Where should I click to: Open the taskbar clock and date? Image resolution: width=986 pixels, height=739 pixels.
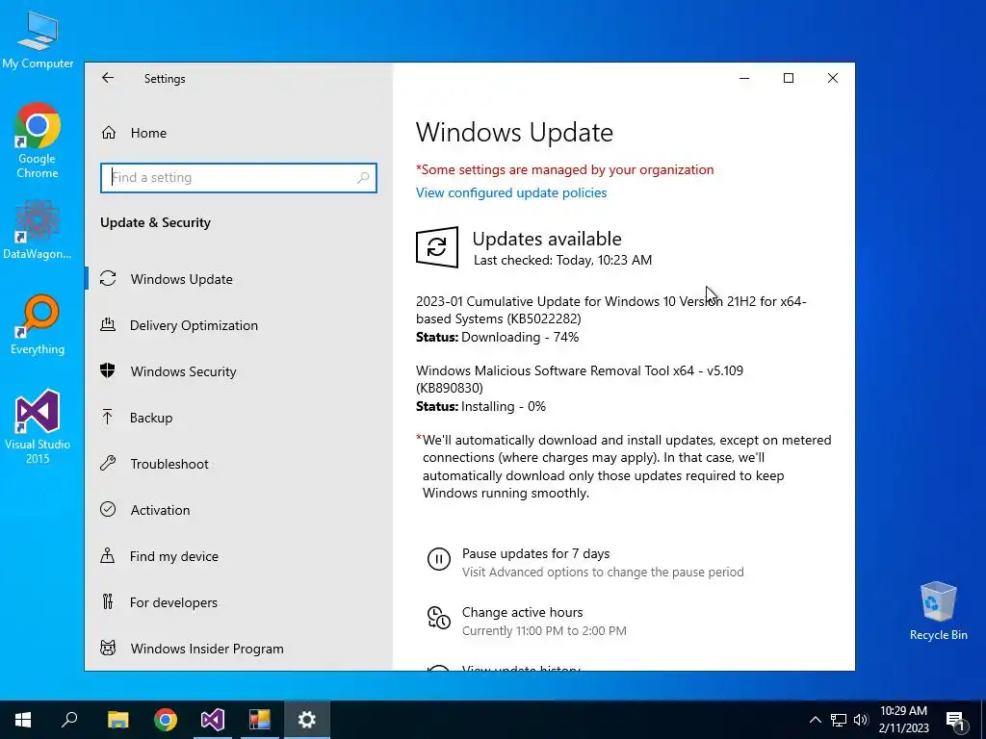[903, 720]
